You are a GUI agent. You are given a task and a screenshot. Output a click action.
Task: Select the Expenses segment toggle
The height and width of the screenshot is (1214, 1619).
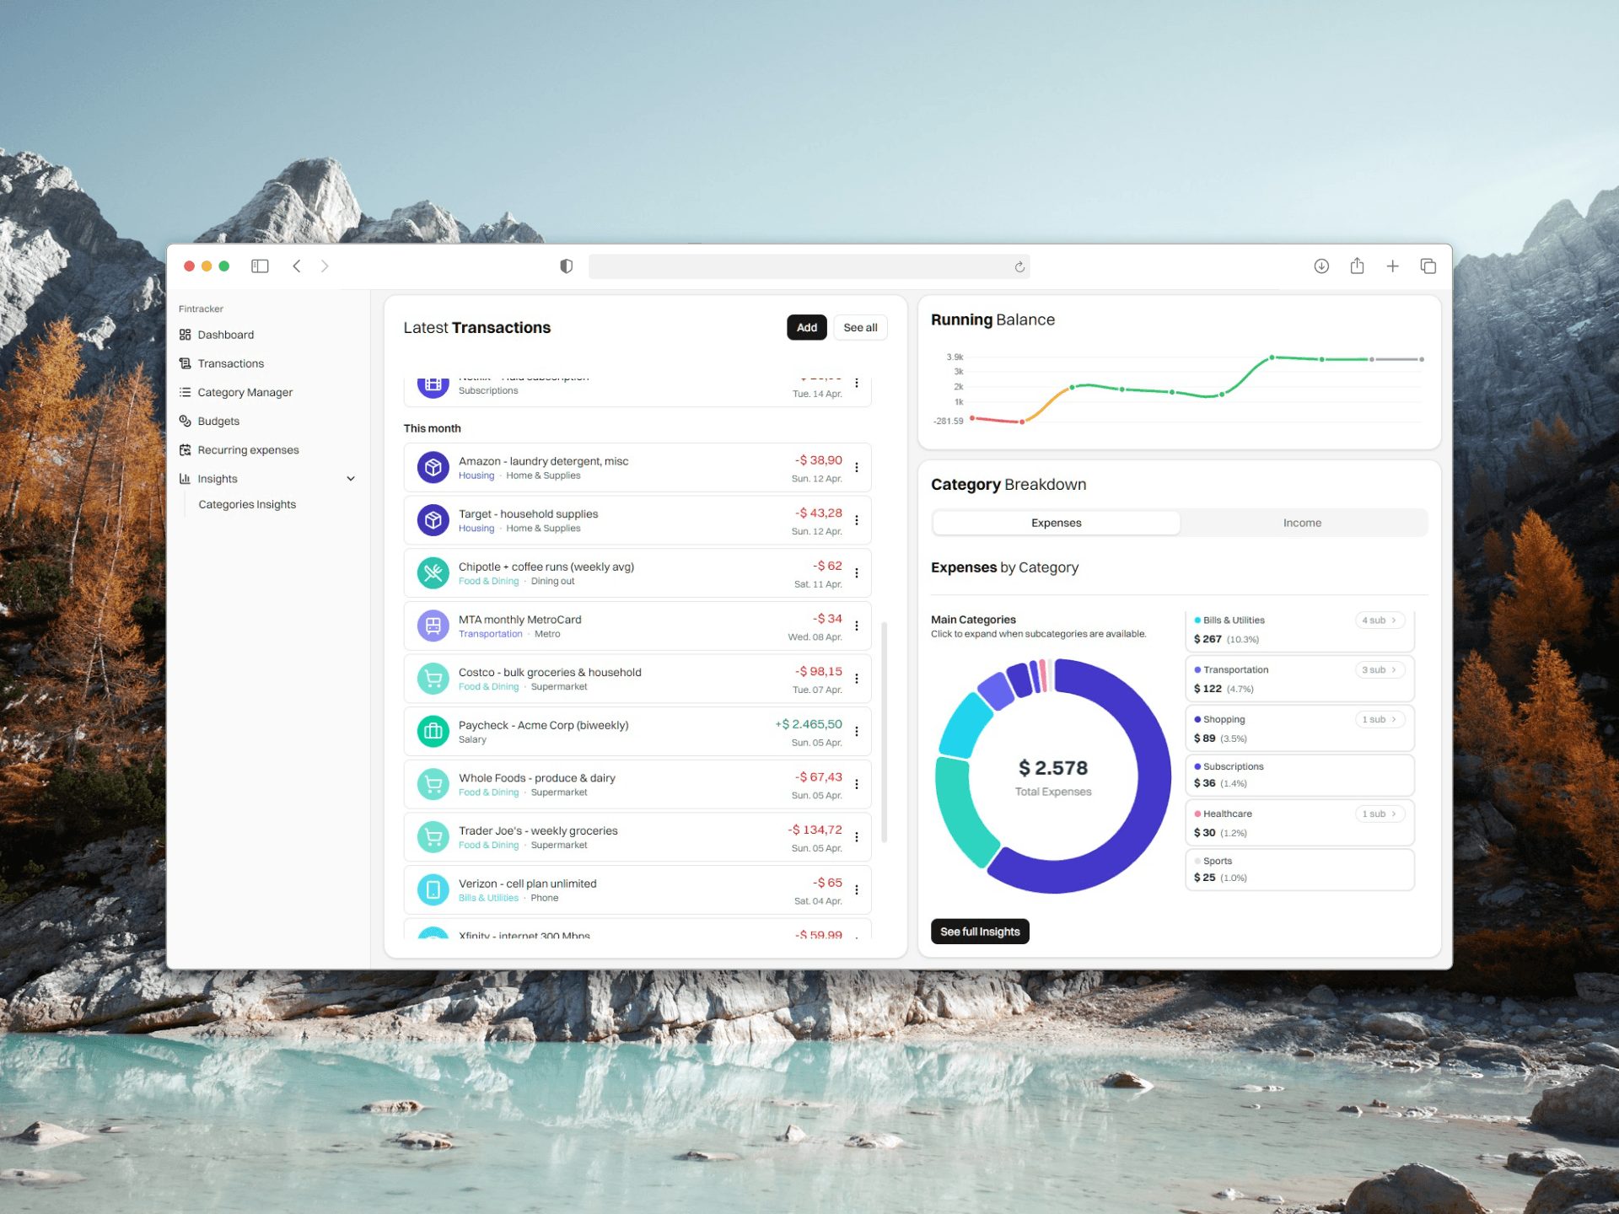(x=1056, y=523)
